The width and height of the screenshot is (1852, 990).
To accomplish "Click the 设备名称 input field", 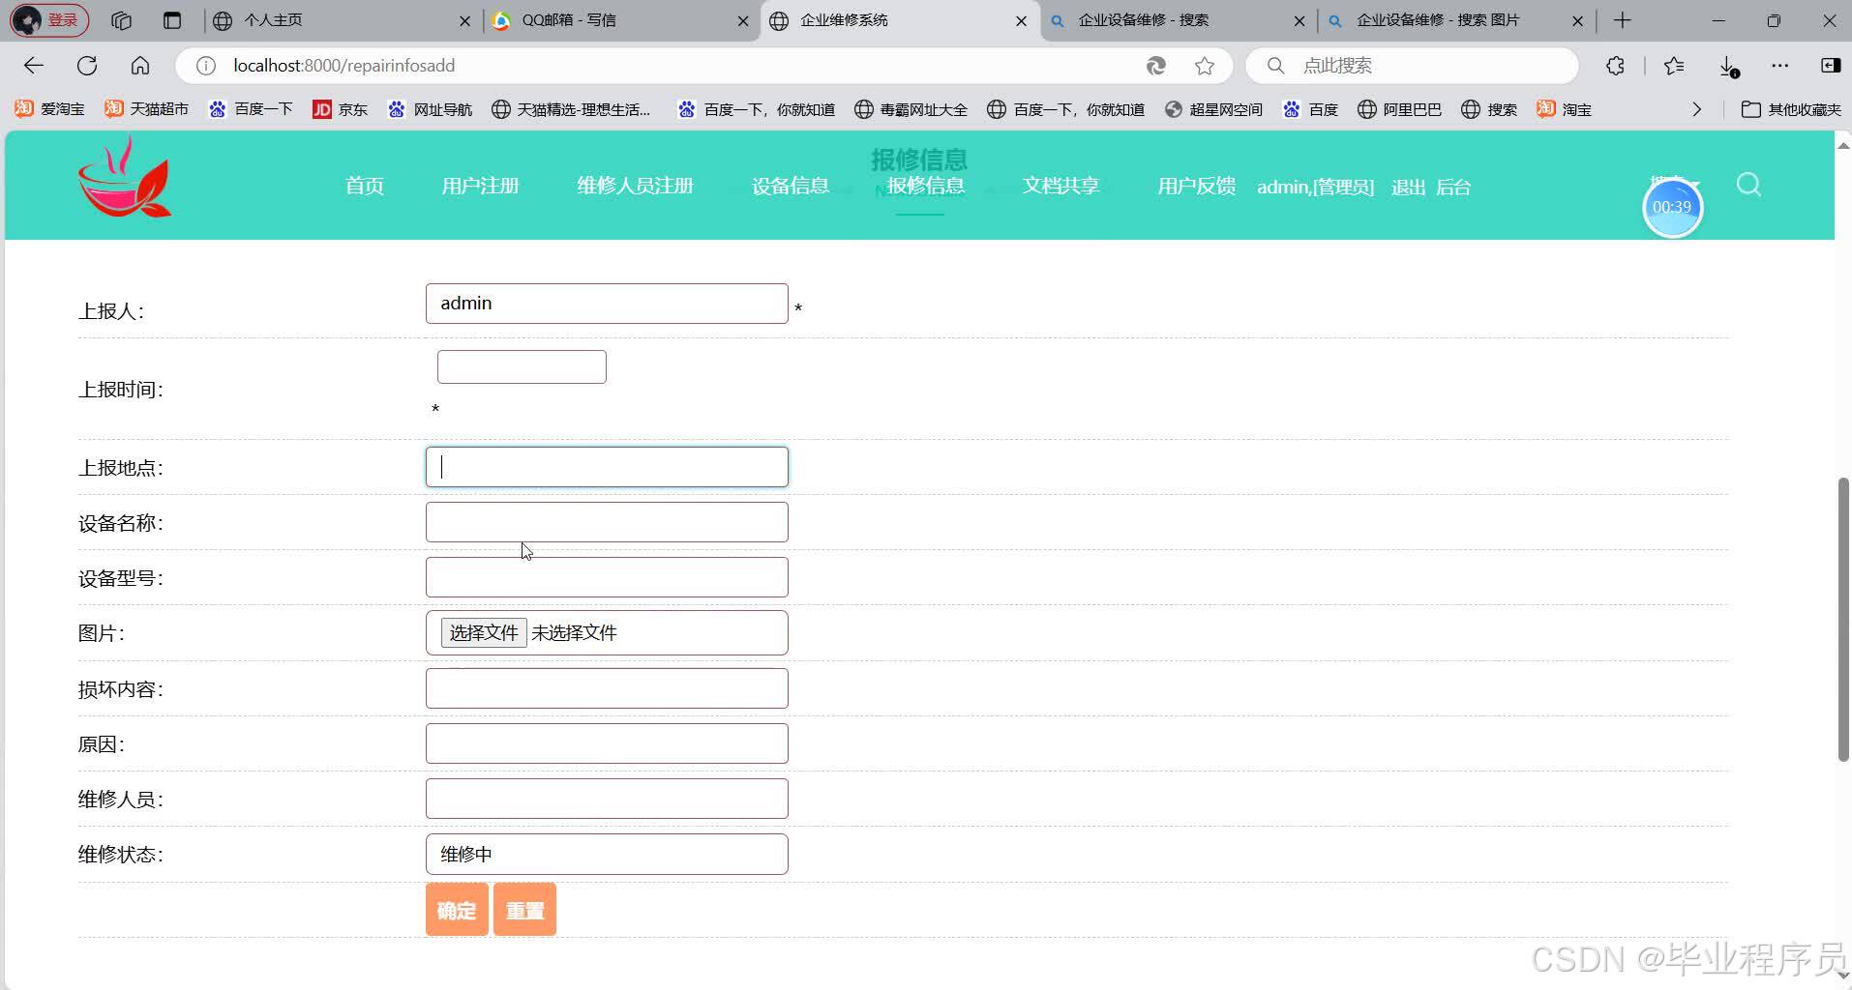I will [x=607, y=522].
